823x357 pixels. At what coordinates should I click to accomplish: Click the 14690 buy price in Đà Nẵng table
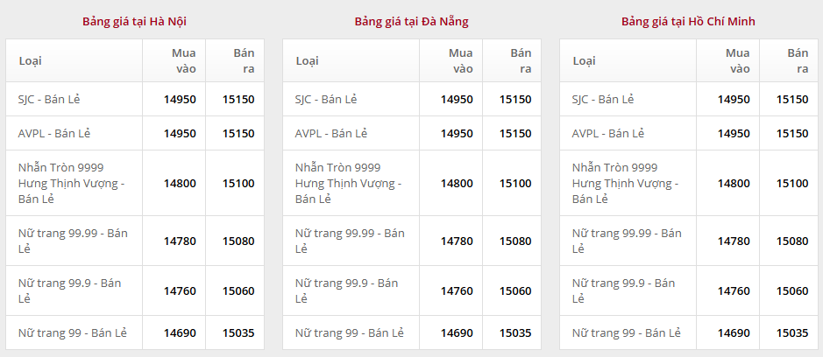(457, 332)
